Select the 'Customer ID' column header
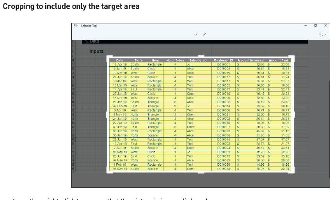Image resolution: width=334 pixels, height=200 pixels. (224, 60)
